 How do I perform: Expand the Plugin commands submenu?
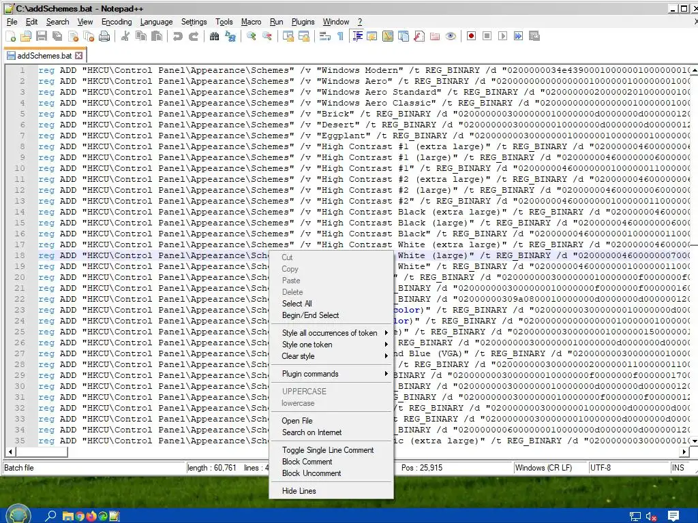332,374
